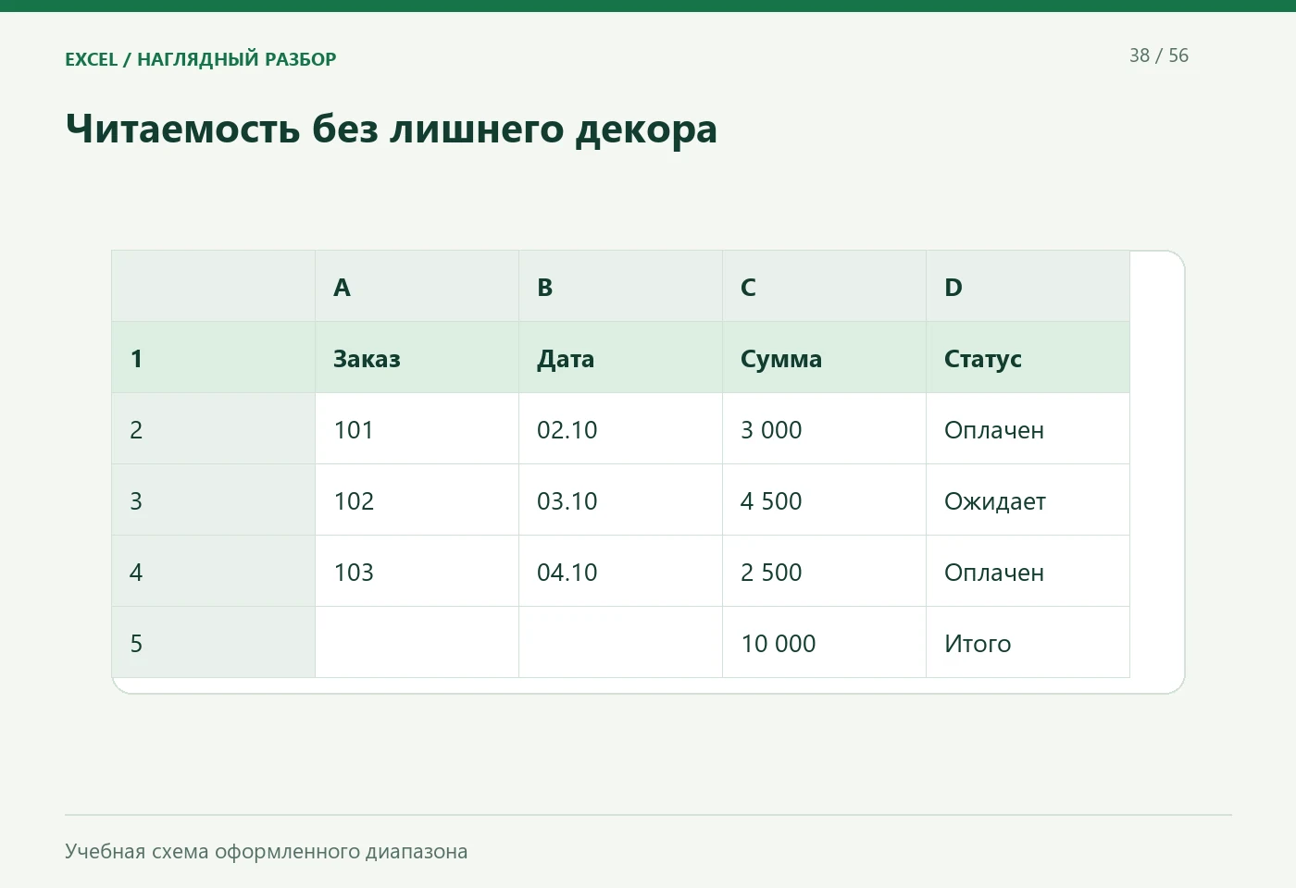Screen dimensions: 1296x888
Task: Click the "Сумма" header cell
Action: pyautogui.click(x=824, y=358)
